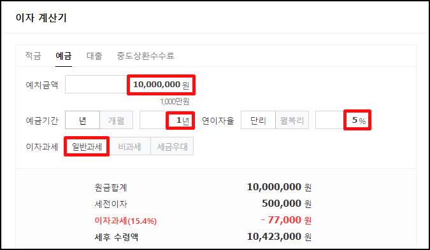
Task: Click the red 이자과세(15.4%) label
Action: [x=125, y=221]
